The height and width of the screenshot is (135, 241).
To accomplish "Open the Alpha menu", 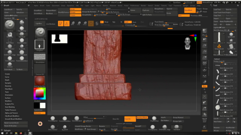I will pyautogui.click(x=36, y=6).
